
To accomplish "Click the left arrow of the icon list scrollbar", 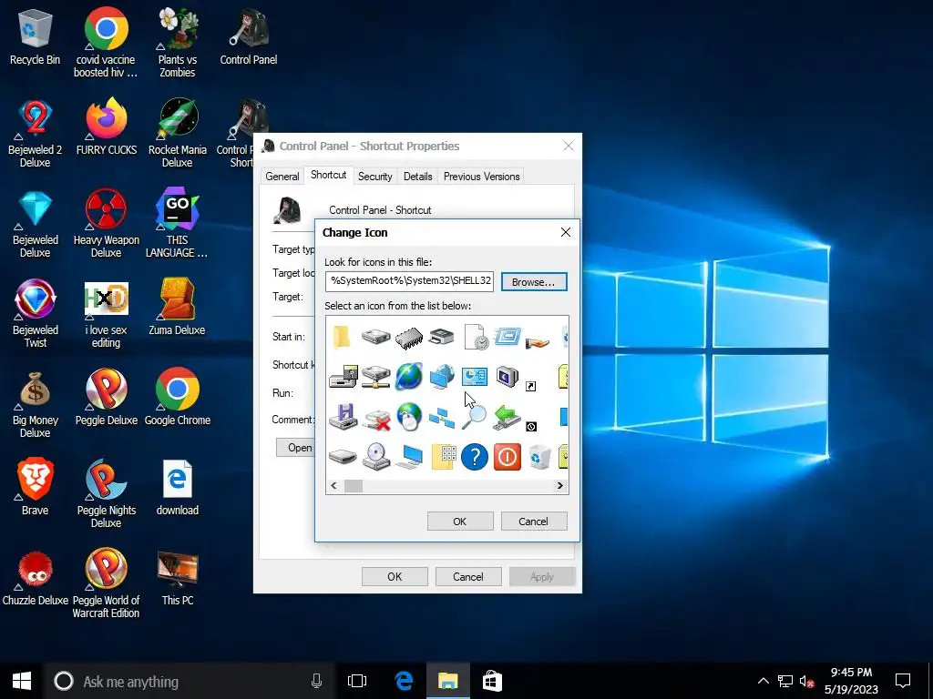I will (x=333, y=486).
